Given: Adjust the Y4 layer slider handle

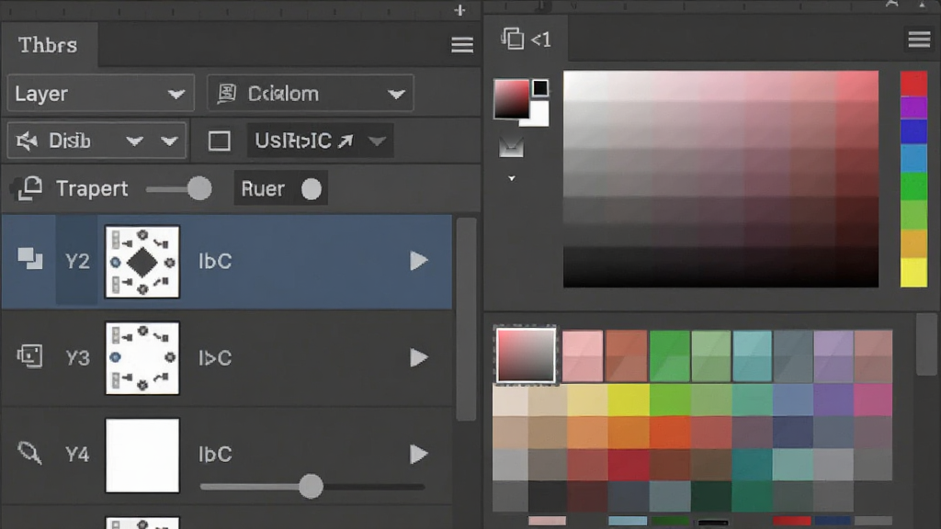Looking at the screenshot, I should [311, 487].
